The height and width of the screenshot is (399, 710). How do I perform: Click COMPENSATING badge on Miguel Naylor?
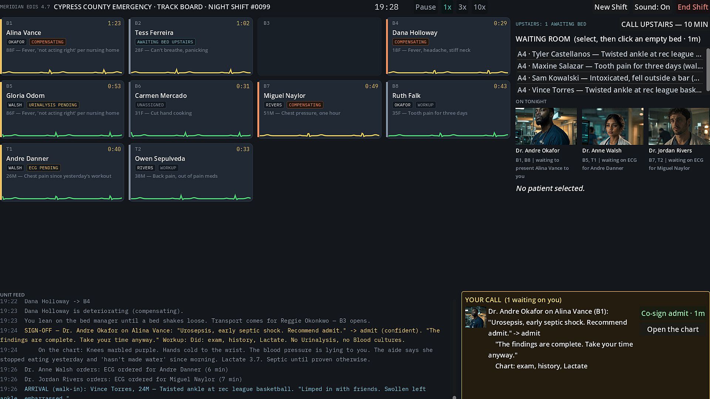[305, 105]
